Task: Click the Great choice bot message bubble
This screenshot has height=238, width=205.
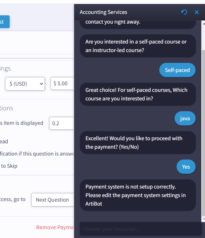Action: (138, 94)
